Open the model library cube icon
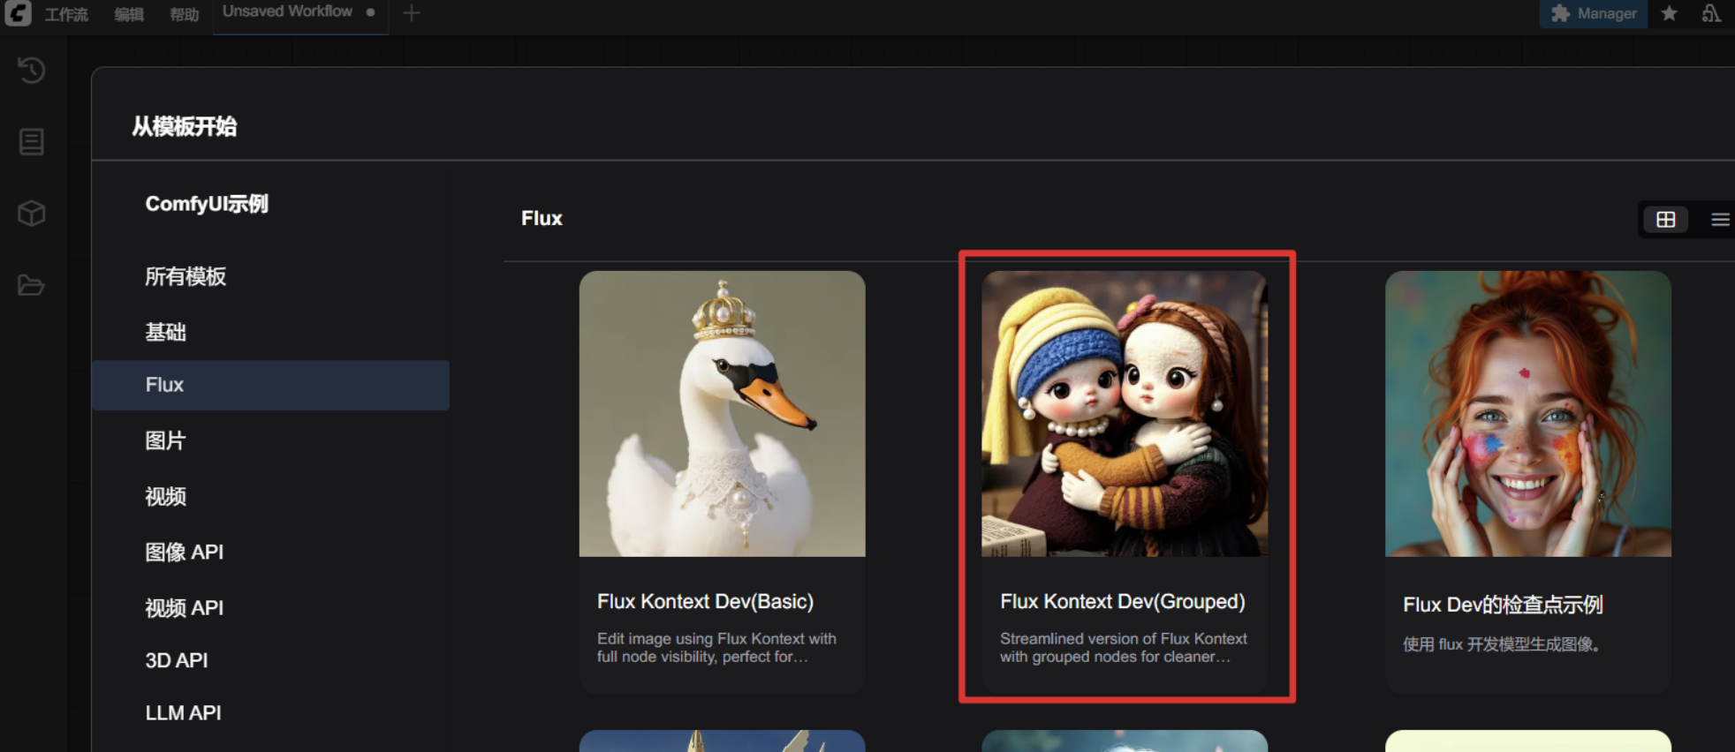1735x752 pixels. (x=32, y=214)
